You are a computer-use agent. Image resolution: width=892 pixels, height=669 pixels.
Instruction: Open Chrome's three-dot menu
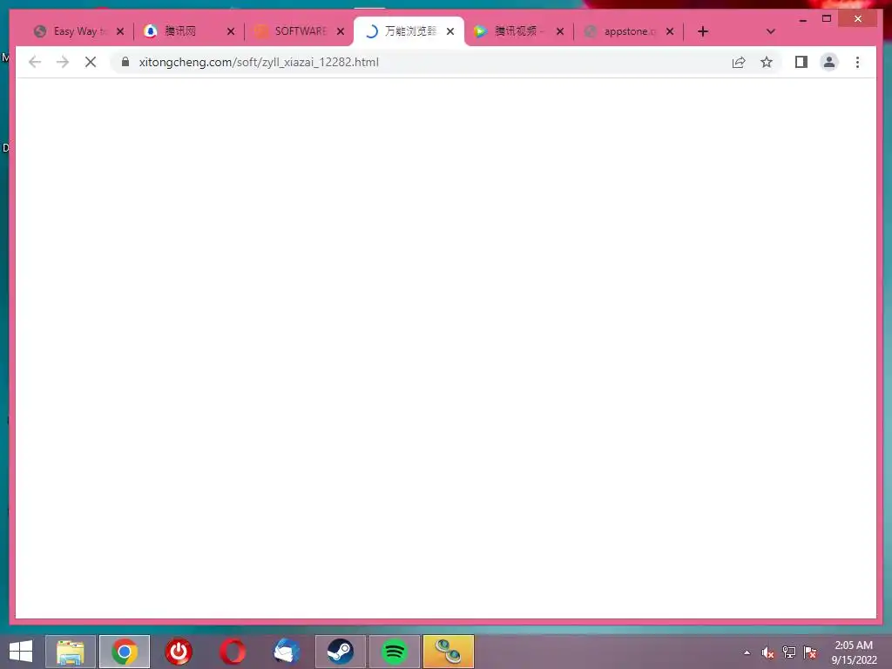point(857,62)
